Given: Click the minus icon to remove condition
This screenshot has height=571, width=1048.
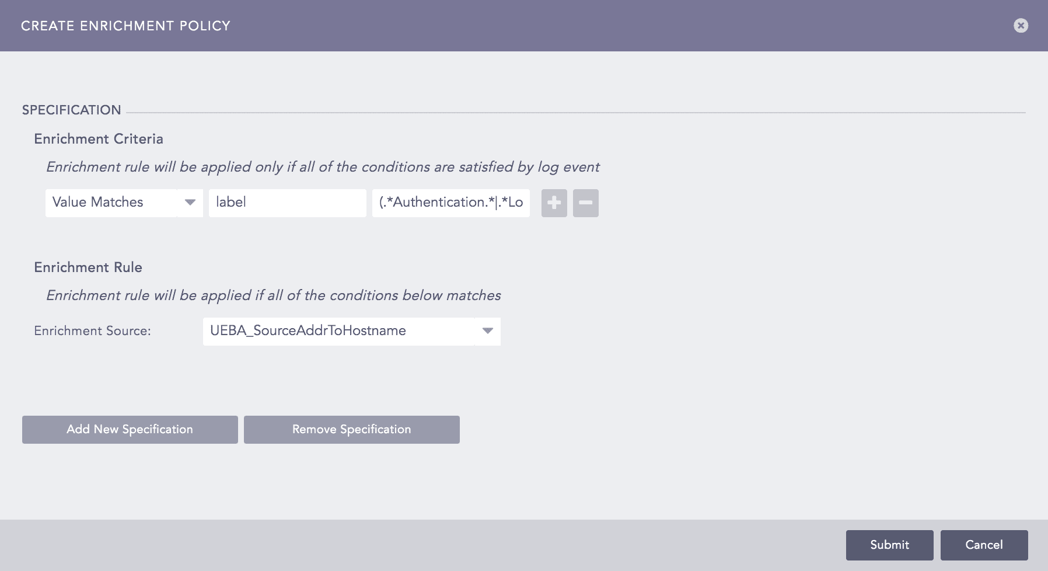Looking at the screenshot, I should (x=585, y=203).
